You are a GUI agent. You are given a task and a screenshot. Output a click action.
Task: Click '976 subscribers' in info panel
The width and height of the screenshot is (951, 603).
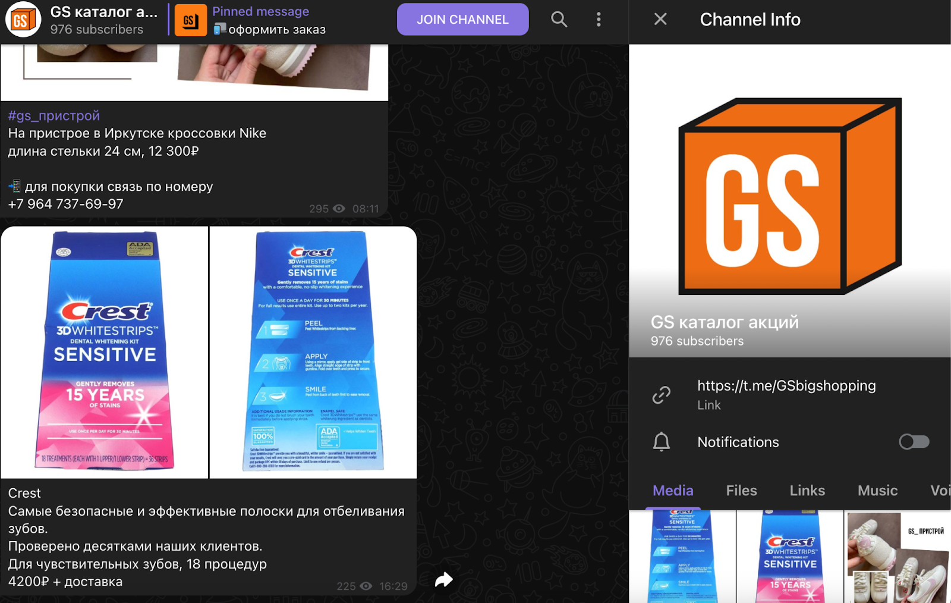(697, 341)
